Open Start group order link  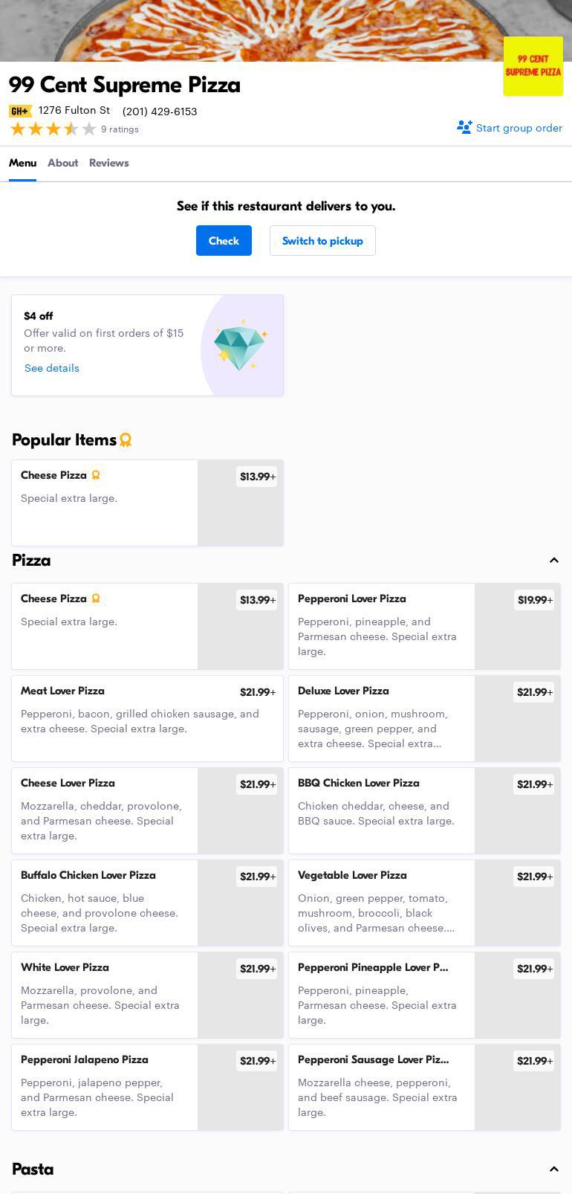pyautogui.click(x=519, y=128)
